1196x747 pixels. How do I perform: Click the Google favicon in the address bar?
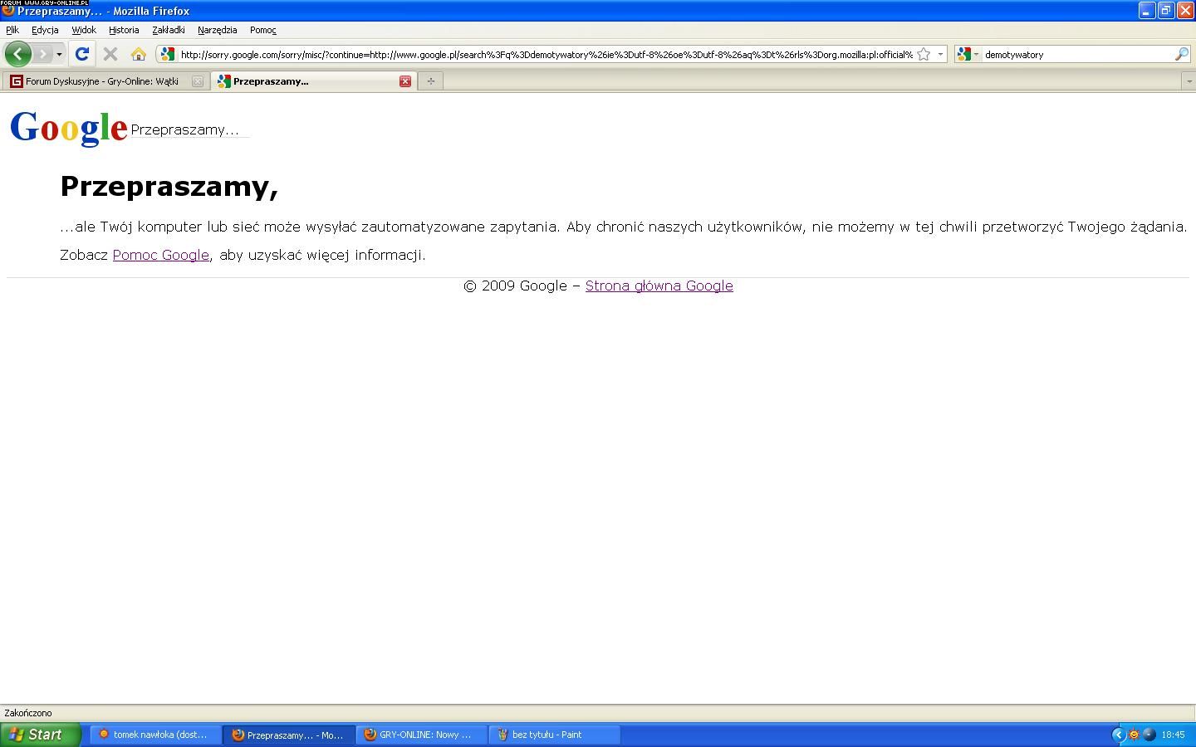click(x=168, y=54)
